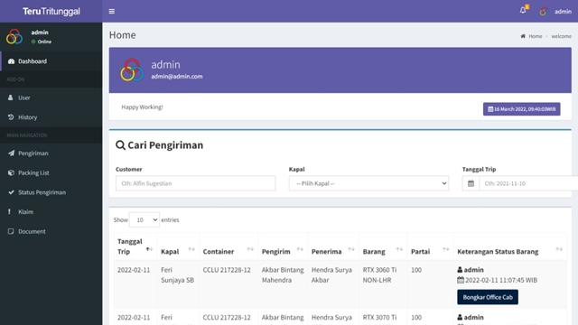
Task: Click the sidebar admin profile logo
Action: 14,36
